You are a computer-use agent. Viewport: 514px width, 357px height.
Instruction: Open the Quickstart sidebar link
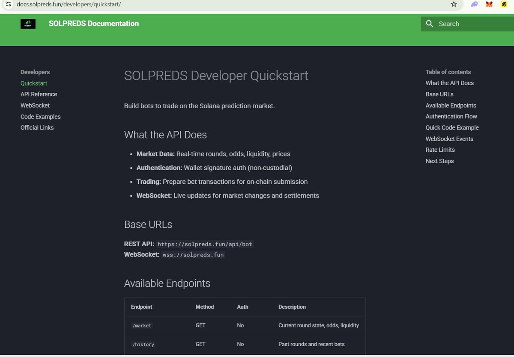pos(33,83)
